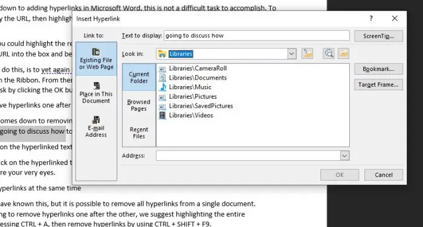Edit the Text to display field
This screenshot has width=423, height=227.
[257, 36]
